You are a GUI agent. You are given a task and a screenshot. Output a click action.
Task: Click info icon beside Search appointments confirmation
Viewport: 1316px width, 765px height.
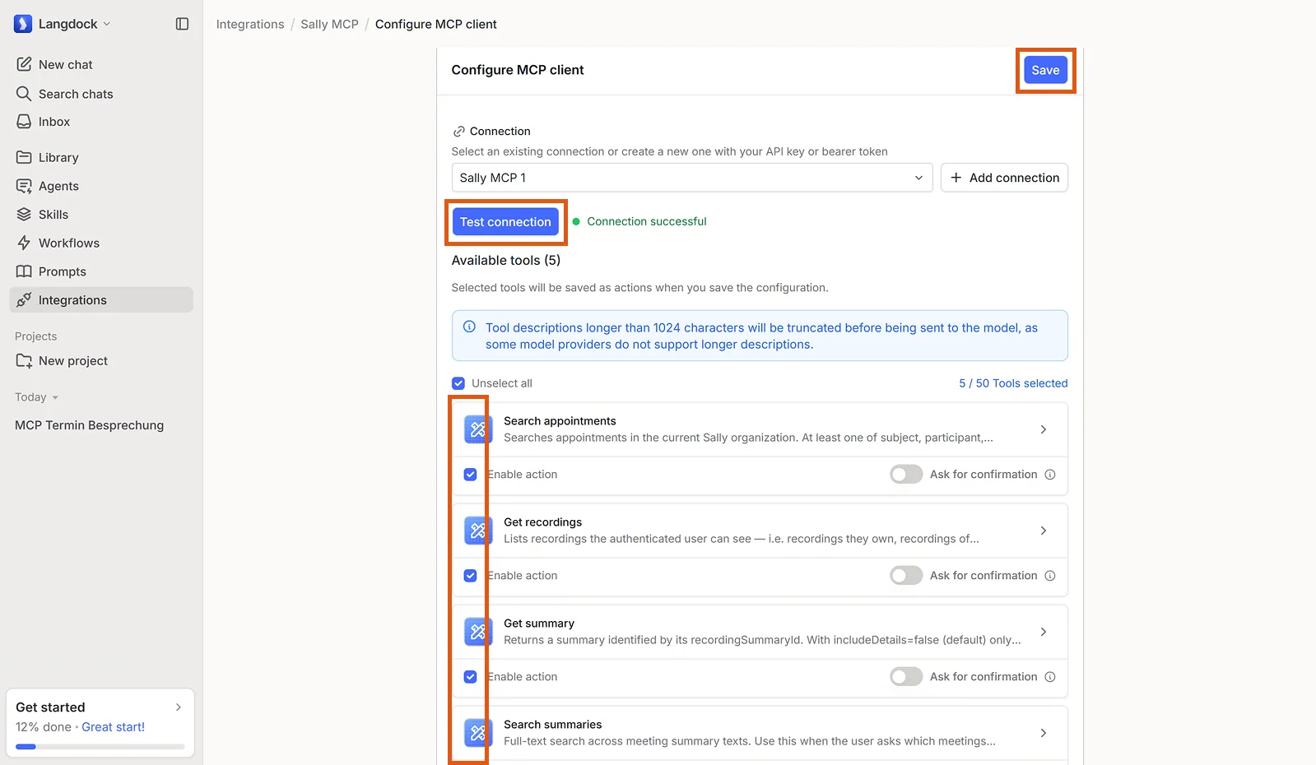tap(1050, 475)
